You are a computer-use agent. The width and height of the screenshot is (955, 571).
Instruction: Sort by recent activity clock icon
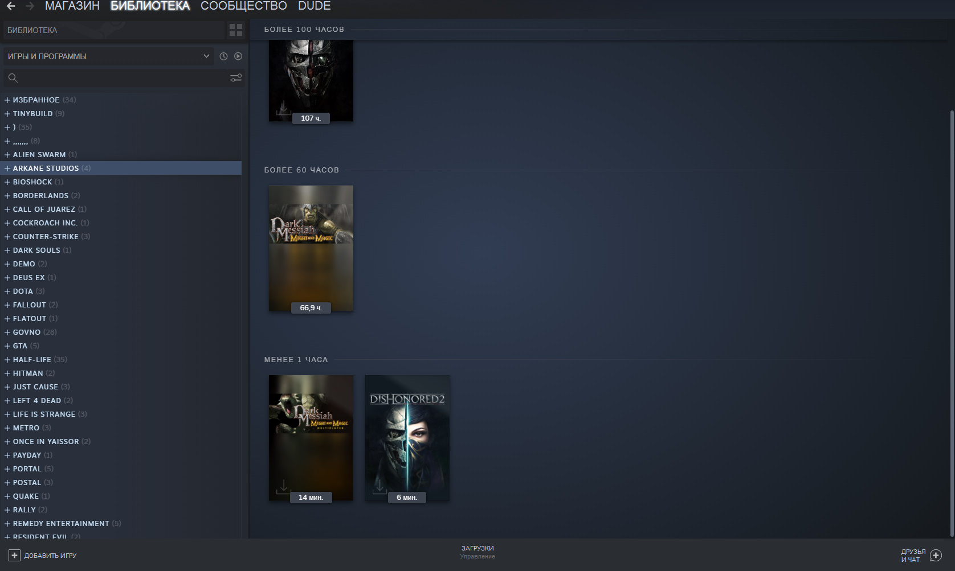[223, 56]
